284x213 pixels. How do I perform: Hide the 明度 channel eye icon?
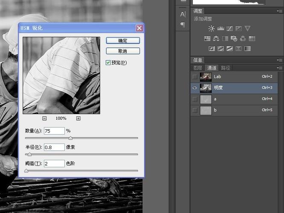(x=195, y=88)
